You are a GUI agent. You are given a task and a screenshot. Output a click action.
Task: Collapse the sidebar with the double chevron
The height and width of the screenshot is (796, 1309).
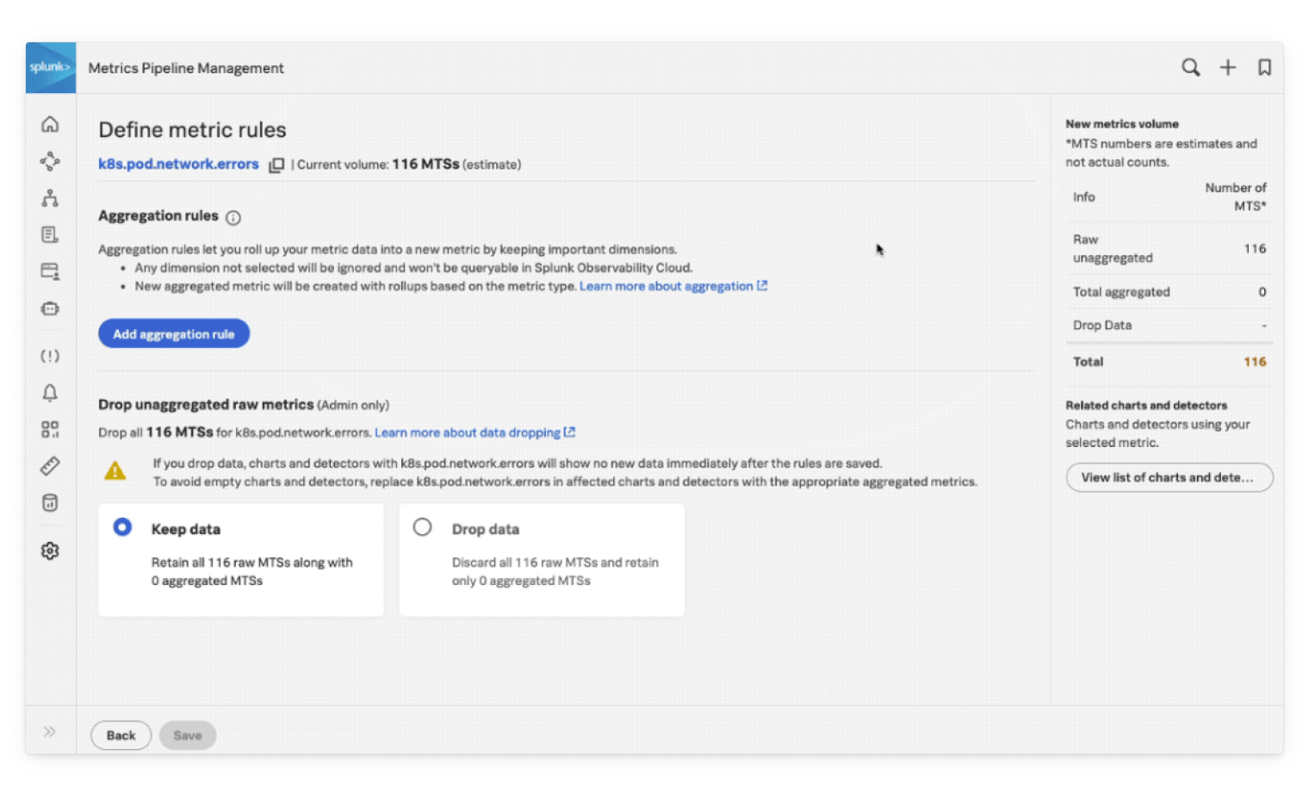tap(50, 730)
